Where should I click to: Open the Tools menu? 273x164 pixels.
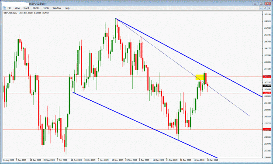(x=46, y=8)
